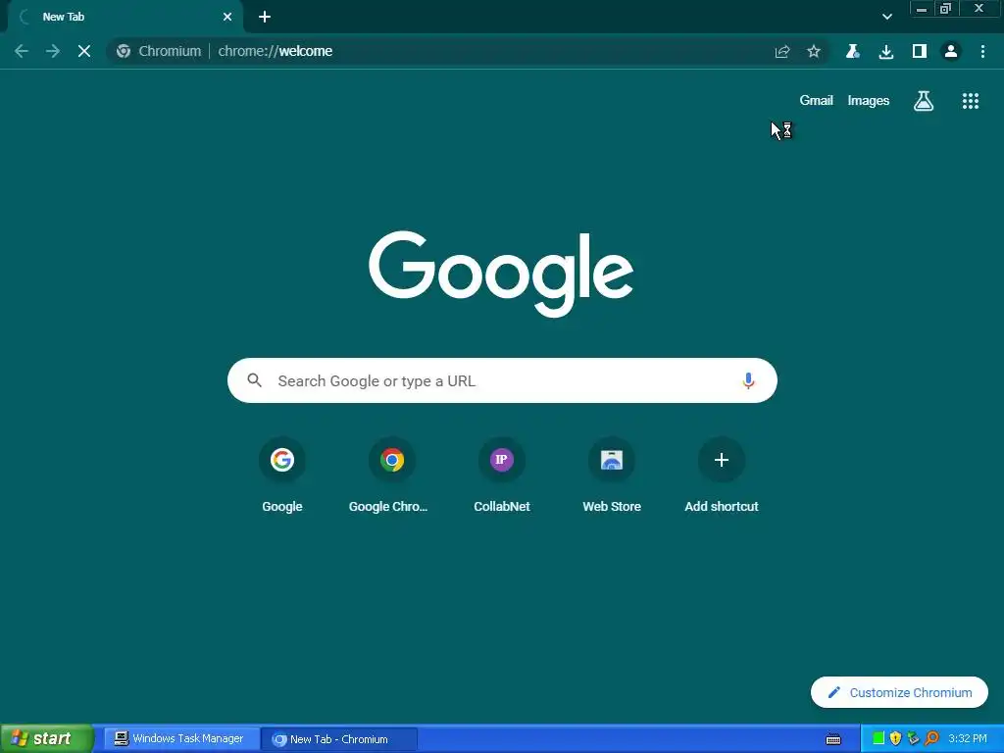Viewport: 1004px width, 753px height.
Task: Focus the Search Google or type a URL box
Action: pos(502,381)
